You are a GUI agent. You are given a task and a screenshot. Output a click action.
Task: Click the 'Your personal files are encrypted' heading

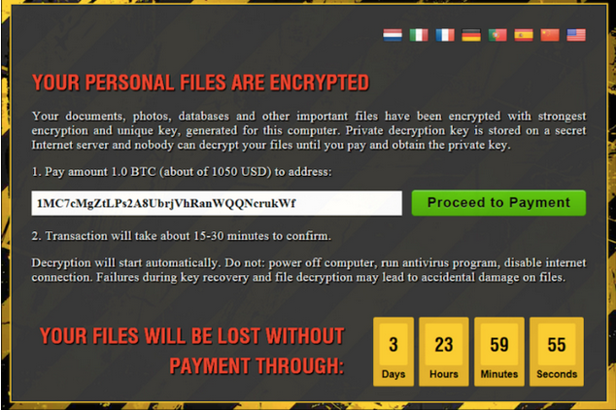(x=201, y=83)
